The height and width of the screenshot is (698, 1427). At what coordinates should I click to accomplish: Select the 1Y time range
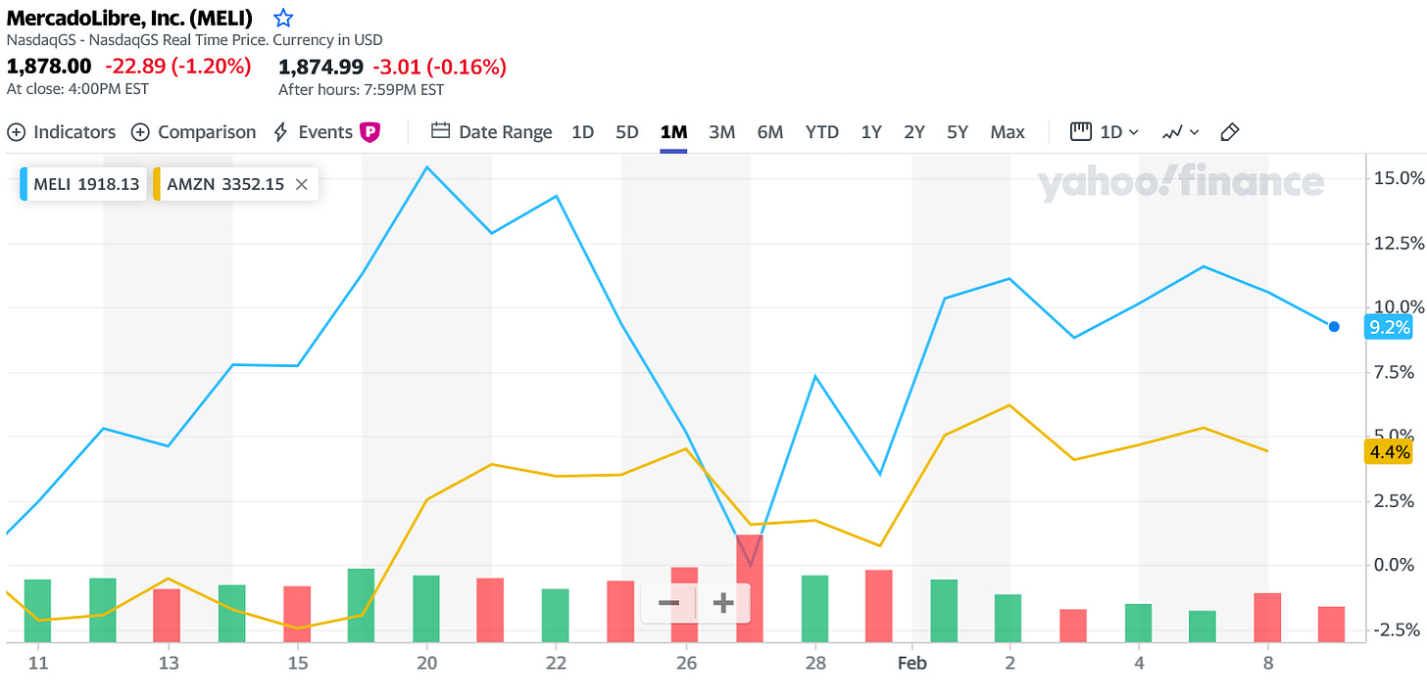(871, 132)
